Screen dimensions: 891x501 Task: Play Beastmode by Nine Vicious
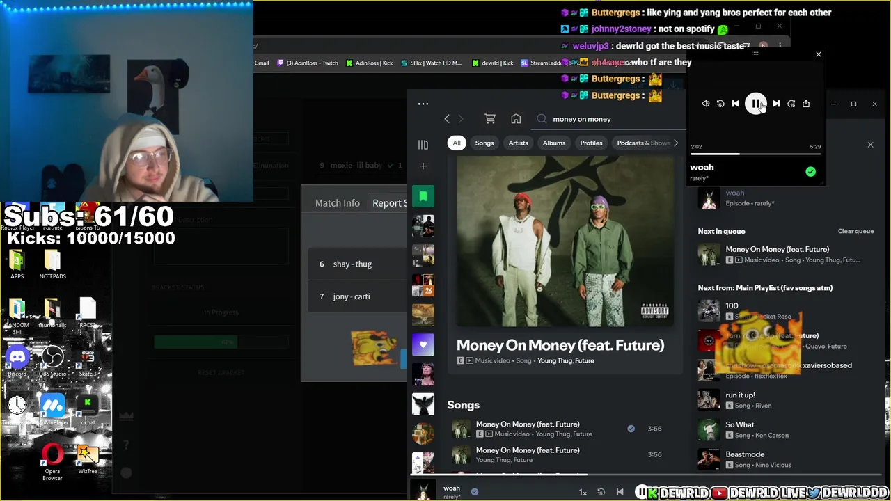[787, 459]
